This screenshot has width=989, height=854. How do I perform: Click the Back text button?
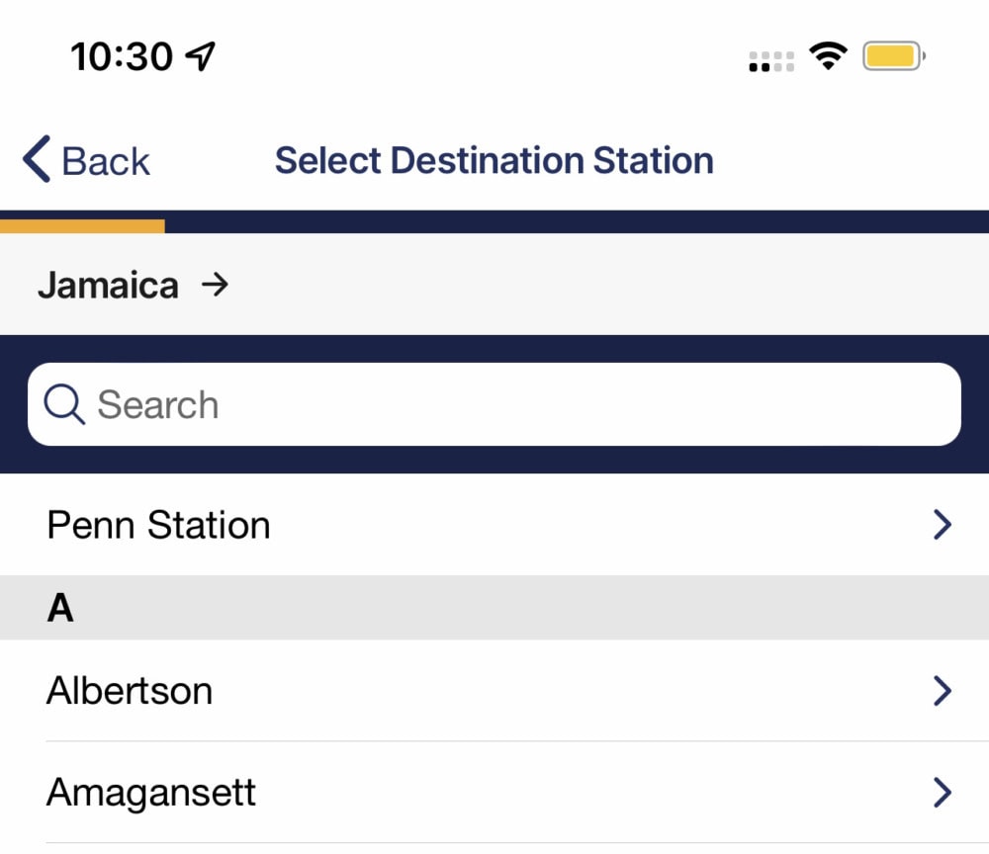(x=106, y=161)
